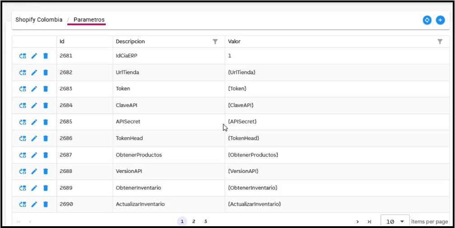Delete the ObtenerInventario parameter row
The image size is (455, 228).
pos(46,188)
